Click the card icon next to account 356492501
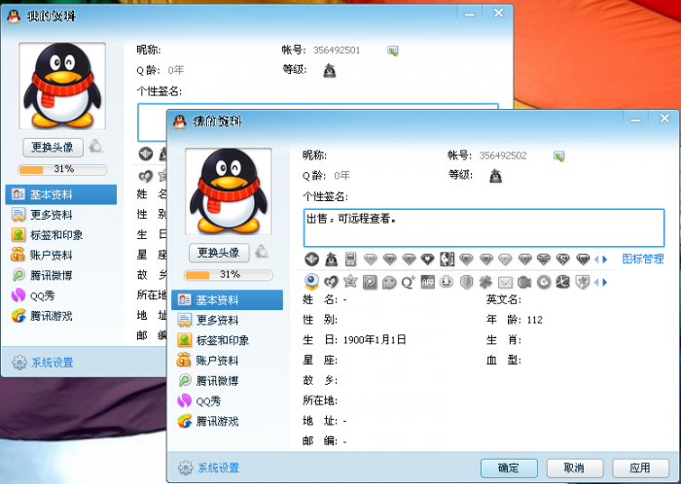The width and height of the screenshot is (681, 484). click(x=393, y=51)
